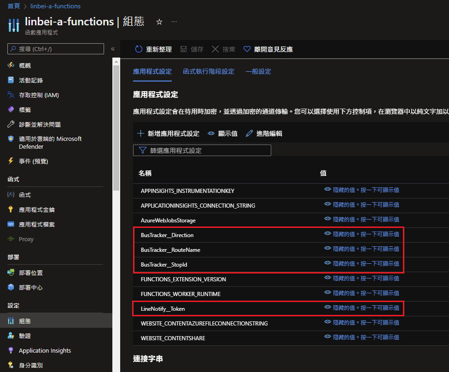Image resolution: width=449 pixels, height=372 pixels.
Task: Open the BusTracker__StopId setting name
Action: [164, 265]
